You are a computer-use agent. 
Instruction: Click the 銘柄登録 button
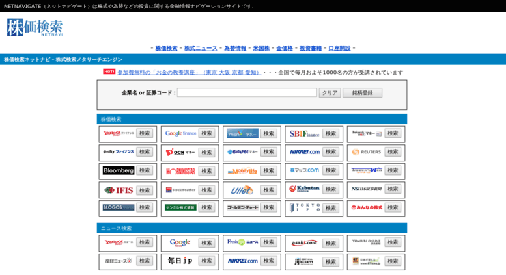click(362, 93)
